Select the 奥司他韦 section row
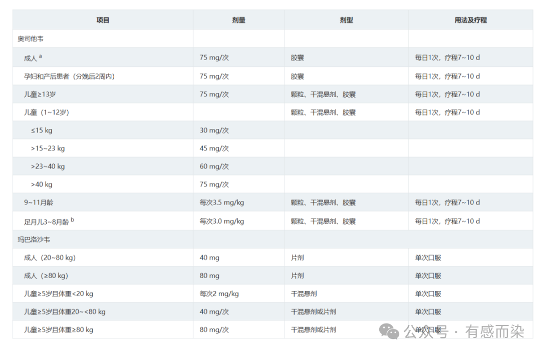The height and width of the screenshot is (353, 541). (31, 38)
